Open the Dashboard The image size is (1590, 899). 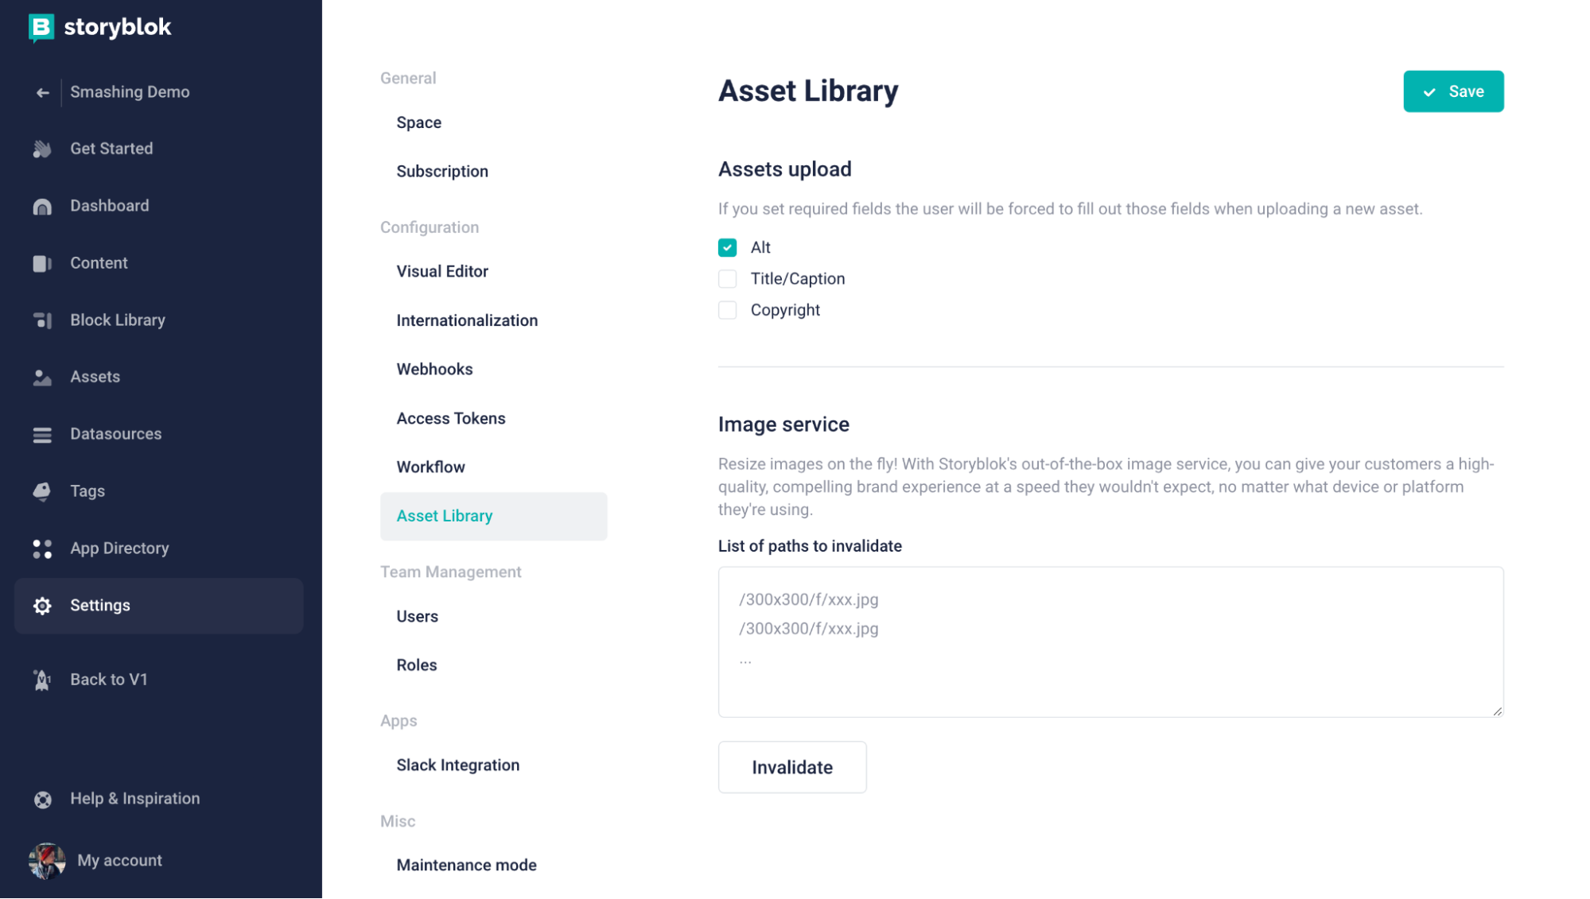tap(109, 205)
